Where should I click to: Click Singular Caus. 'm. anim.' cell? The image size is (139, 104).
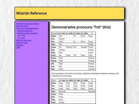coord(70,47)
